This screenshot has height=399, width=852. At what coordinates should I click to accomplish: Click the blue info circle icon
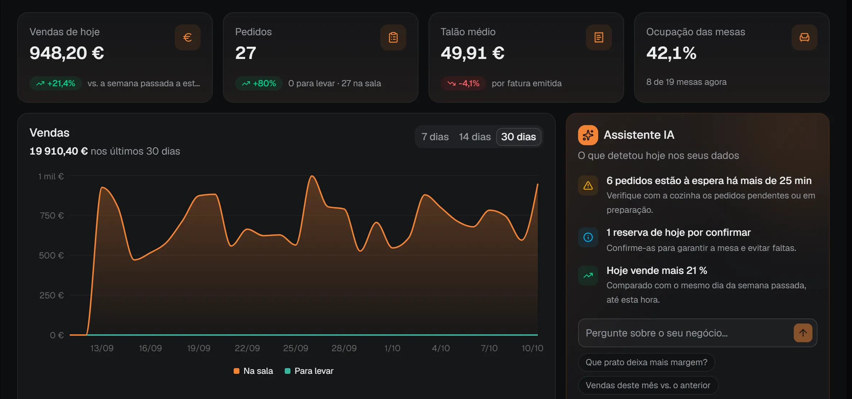pos(588,237)
